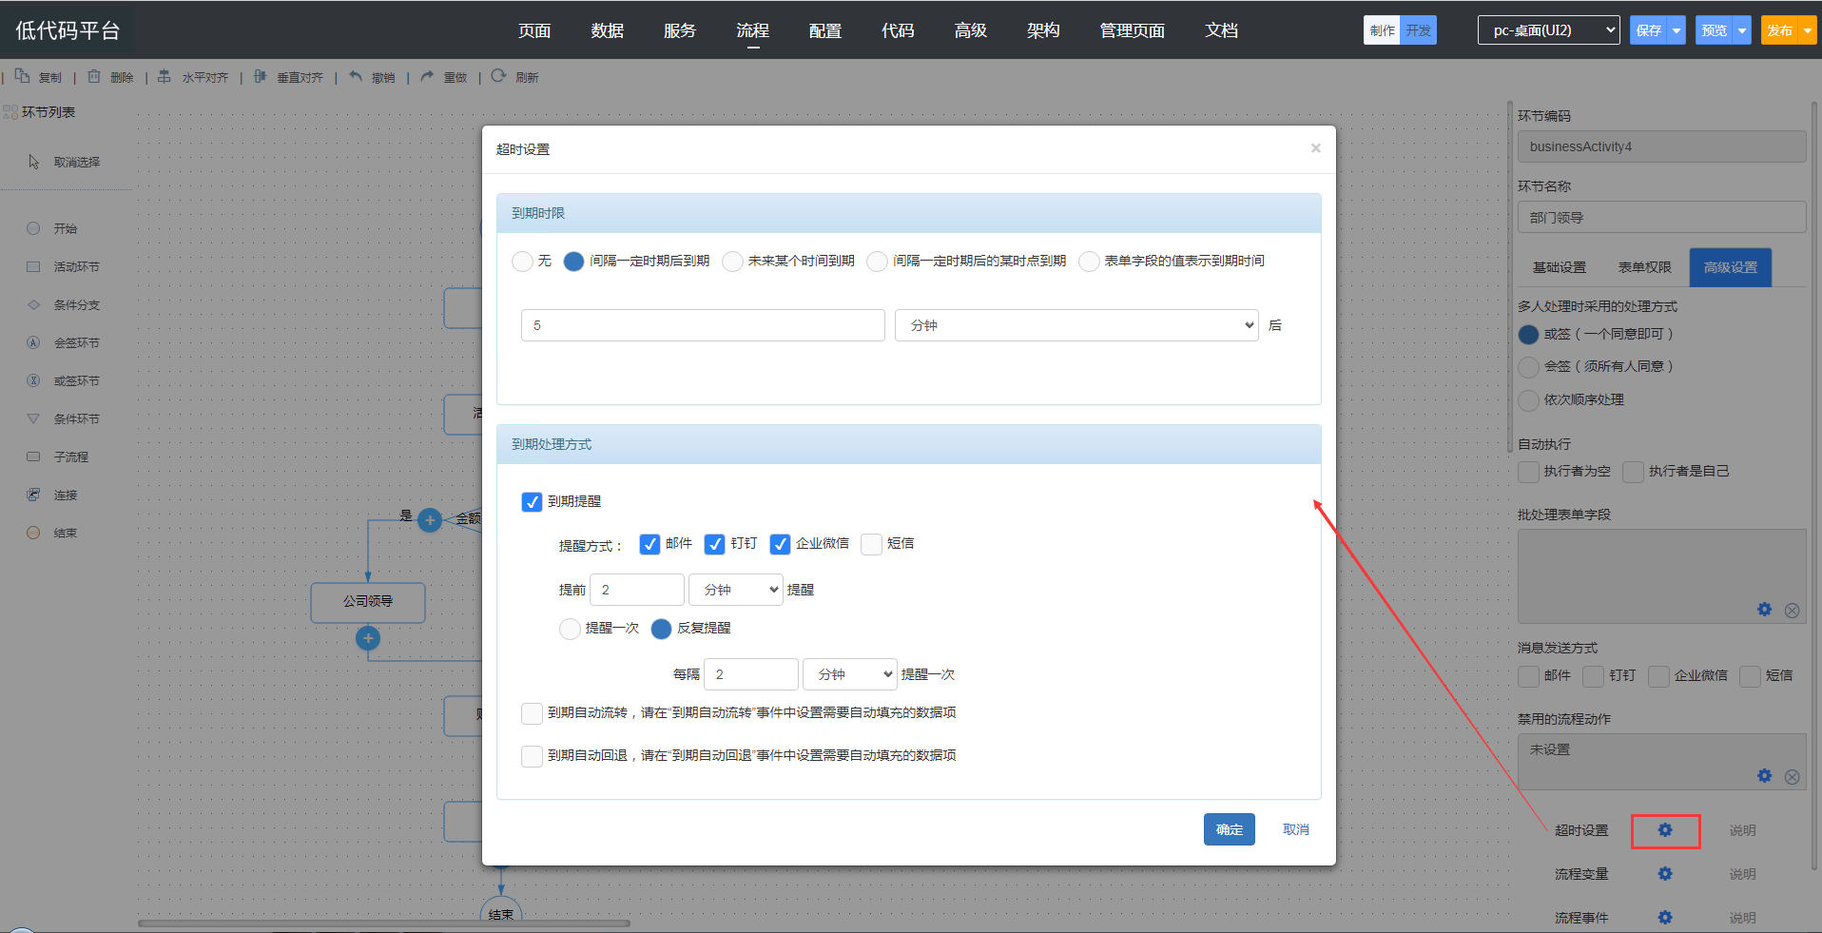Click the 撤销 undo arrow icon
Image resolution: width=1822 pixels, height=933 pixels.
pyautogui.click(x=356, y=76)
